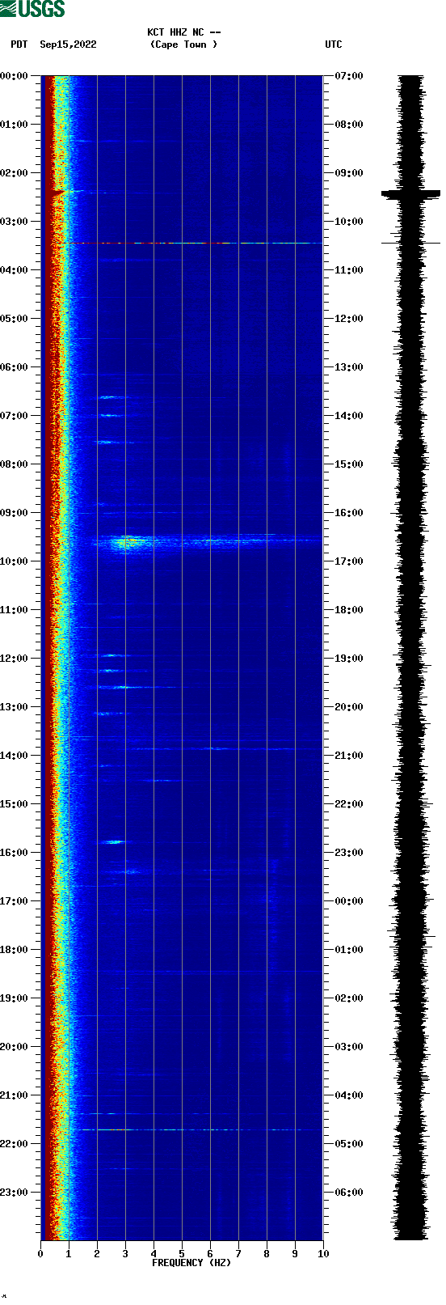This screenshot has height=1305, width=446.
Task: Click the 21:00 PDT time label
Action: coord(15,1095)
